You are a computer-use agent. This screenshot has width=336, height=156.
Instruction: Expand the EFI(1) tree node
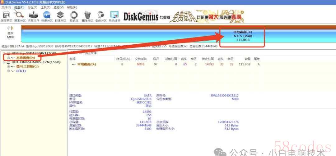pos(9,71)
